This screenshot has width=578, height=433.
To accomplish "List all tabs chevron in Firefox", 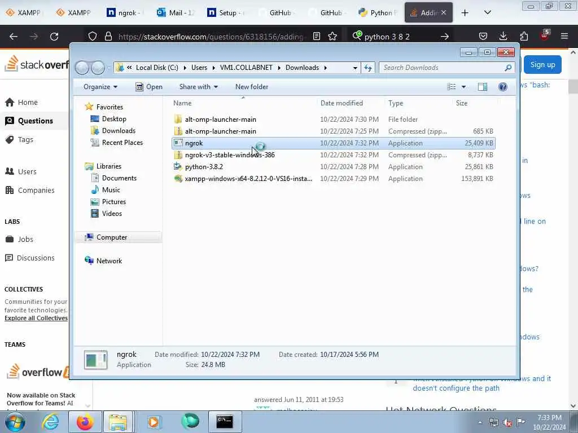I will point(487,12).
